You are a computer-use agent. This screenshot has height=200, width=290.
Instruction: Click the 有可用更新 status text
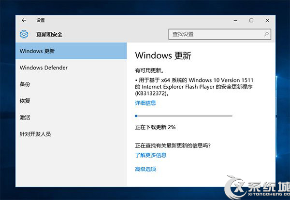point(149,70)
